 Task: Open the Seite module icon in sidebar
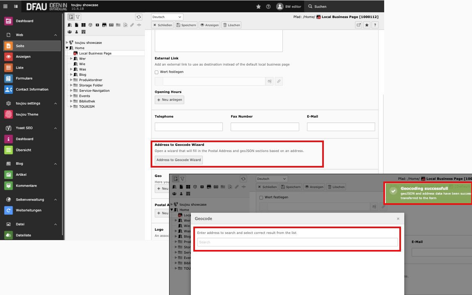[x=8, y=46]
